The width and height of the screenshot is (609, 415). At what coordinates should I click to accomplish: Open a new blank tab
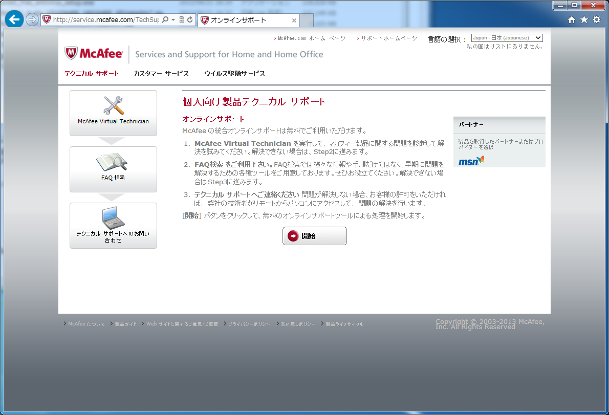(x=307, y=20)
